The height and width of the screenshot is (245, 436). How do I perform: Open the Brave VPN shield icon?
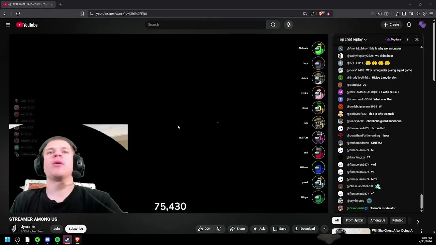(424, 14)
